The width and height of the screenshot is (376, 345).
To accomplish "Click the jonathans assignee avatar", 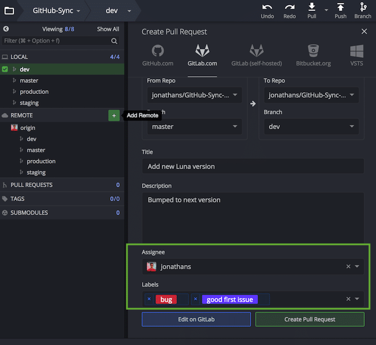I will (151, 267).
